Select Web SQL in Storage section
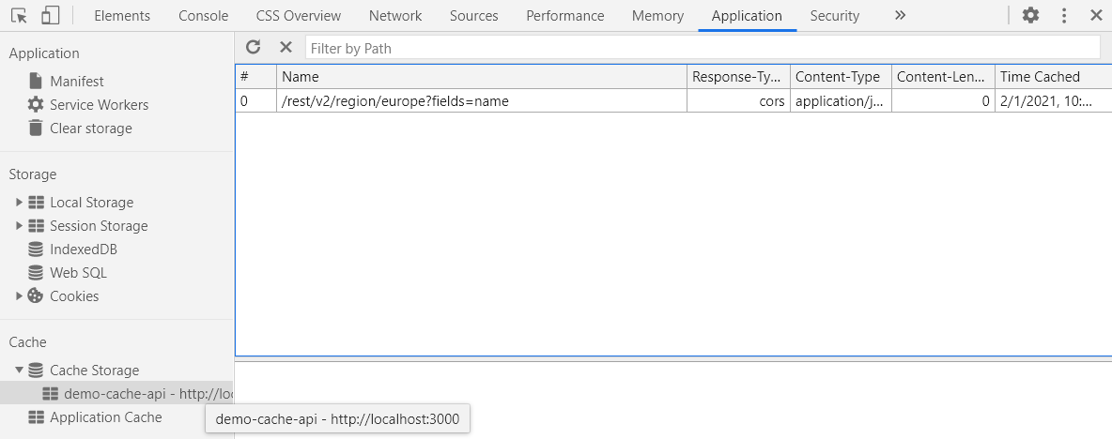The width and height of the screenshot is (1112, 439). click(78, 273)
